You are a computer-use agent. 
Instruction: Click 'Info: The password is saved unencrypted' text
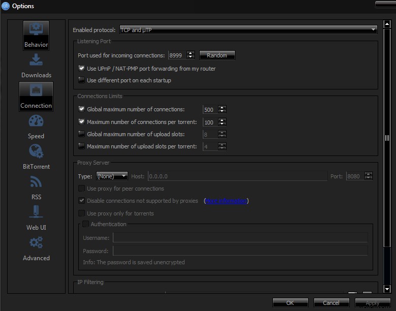point(134,262)
